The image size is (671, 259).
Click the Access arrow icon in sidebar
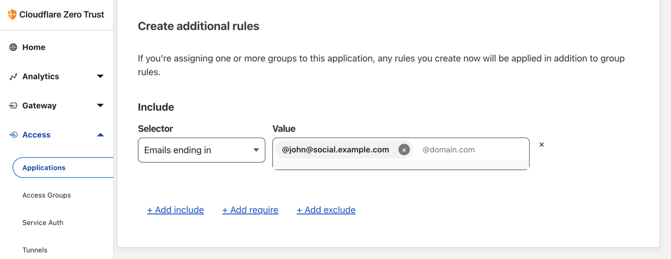point(13,135)
